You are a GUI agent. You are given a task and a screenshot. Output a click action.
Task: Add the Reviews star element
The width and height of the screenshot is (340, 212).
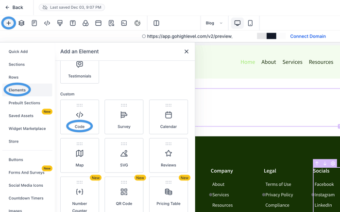tap(169, 156)
